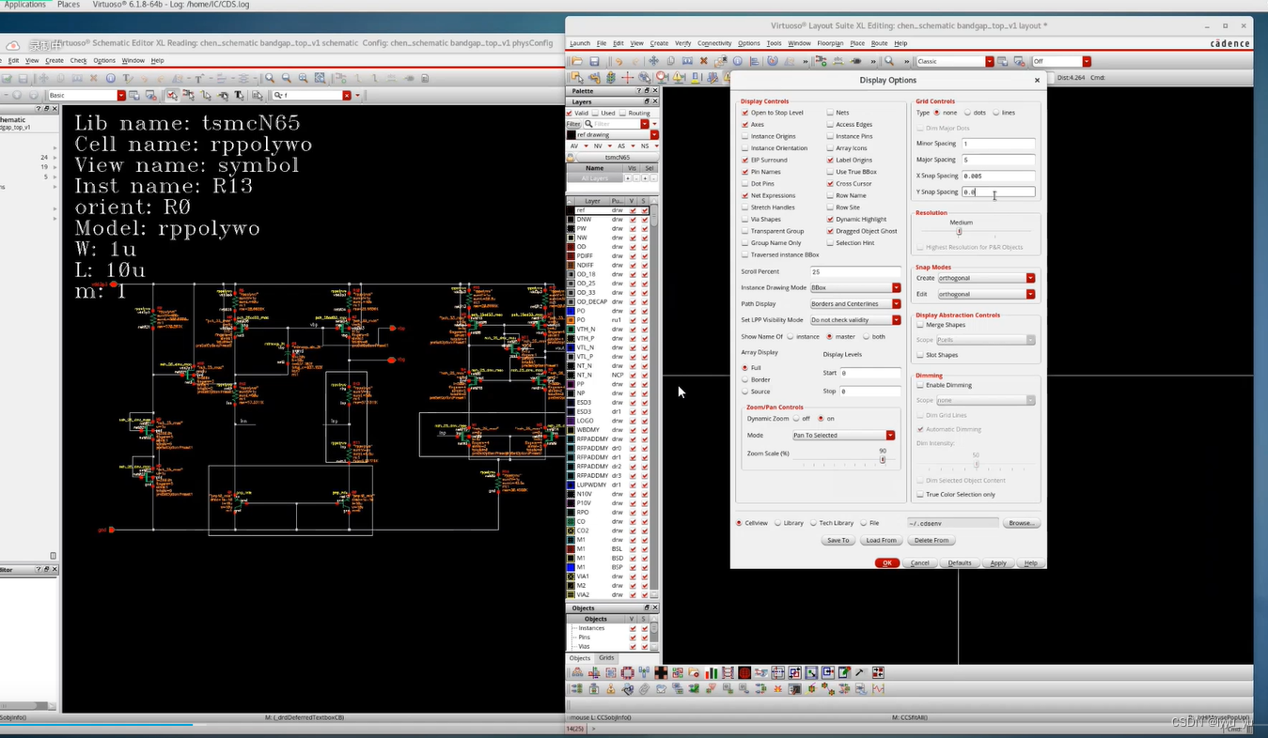This screenshot has width=1268, height=738.
Task: Select the dots grid type radio
Action: click(x=967, y=113)
